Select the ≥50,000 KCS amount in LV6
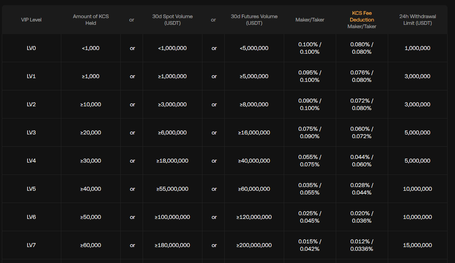This screenshot has height=263, width=455. coord(91,217)
